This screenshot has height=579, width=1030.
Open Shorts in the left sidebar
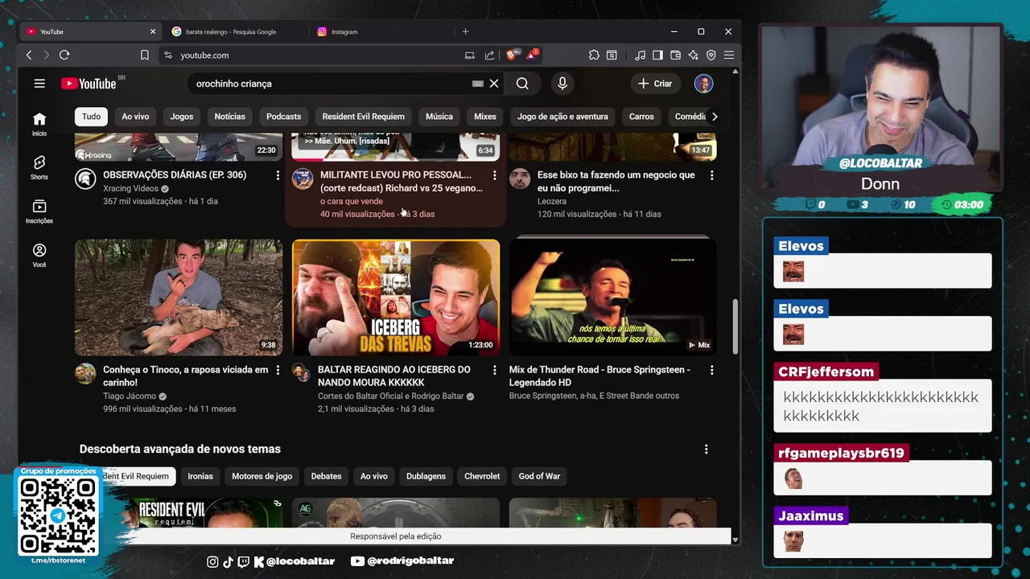point(39,167)
